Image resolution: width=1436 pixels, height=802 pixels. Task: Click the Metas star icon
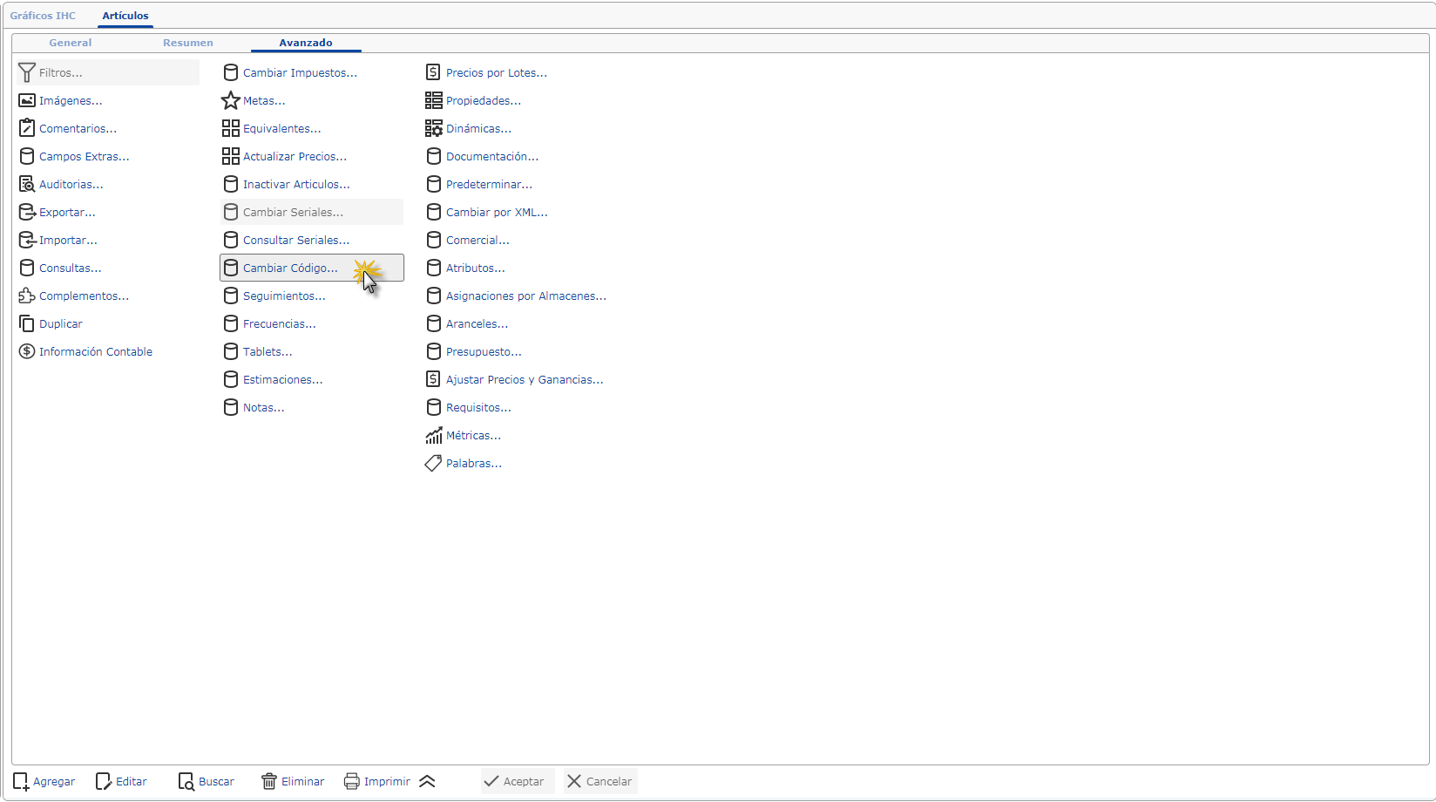pos(230,100)
